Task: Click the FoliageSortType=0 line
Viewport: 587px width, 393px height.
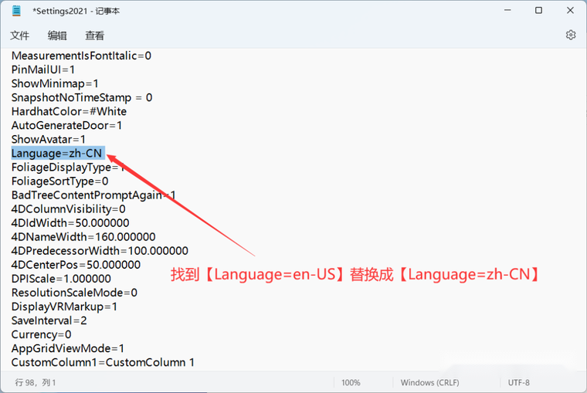Action: pyautogui.click(x=60, y=181)
